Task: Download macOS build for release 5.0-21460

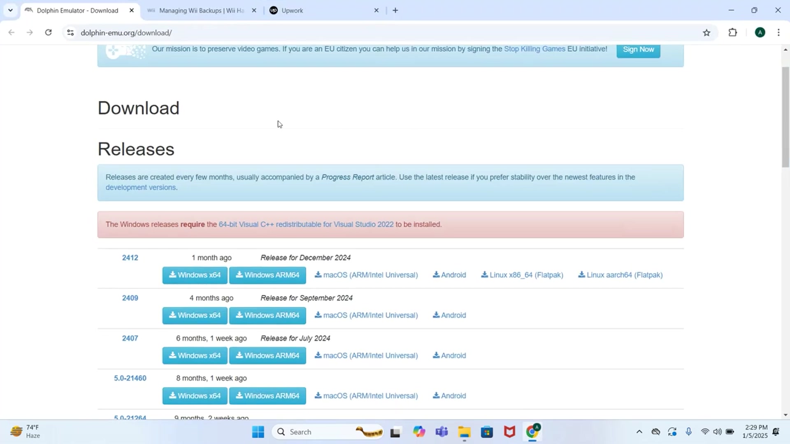Action: tap(366, 396)
